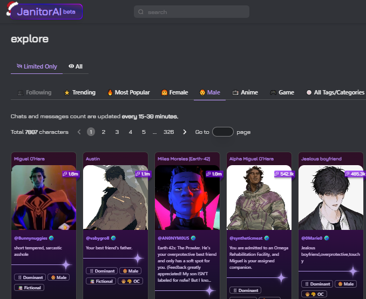Select page 1 in pagination
366x299 pixels.
tap(91, 132)
